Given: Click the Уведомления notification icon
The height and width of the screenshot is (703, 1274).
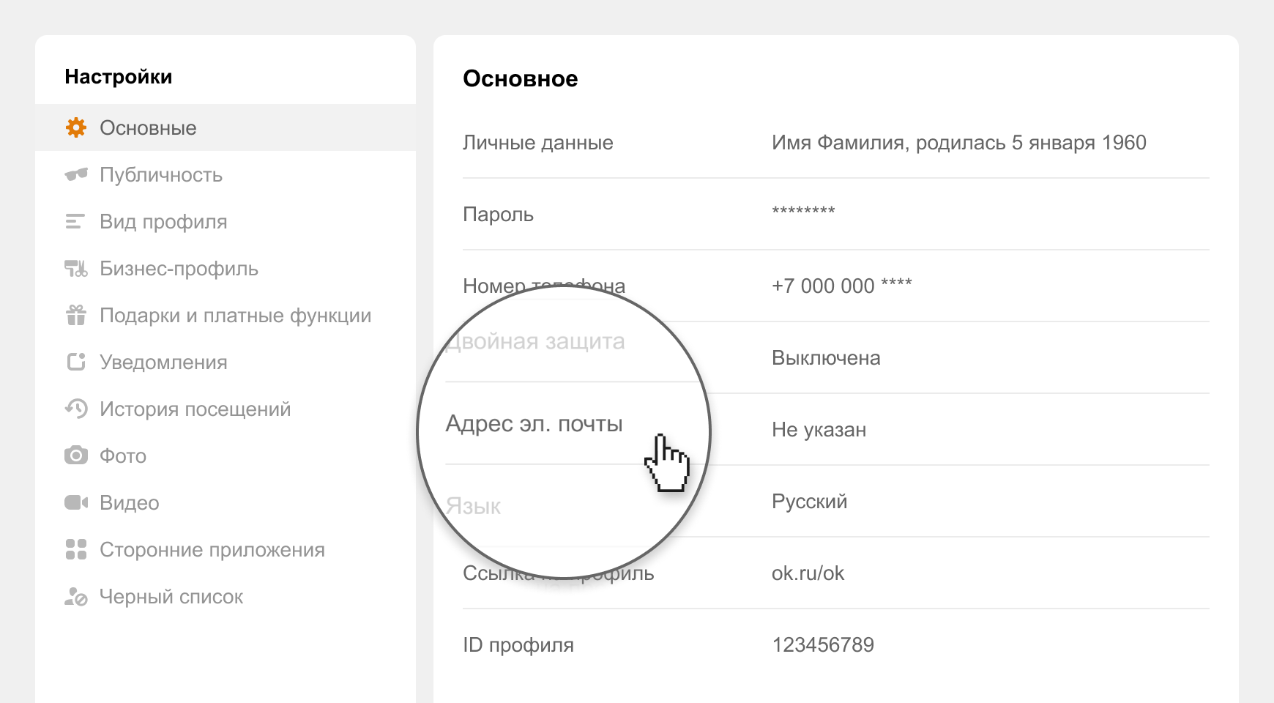Looking at the screenshot, I should tap(76, 362).
